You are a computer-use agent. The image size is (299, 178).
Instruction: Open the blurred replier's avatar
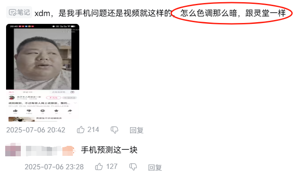click(13, 150)
